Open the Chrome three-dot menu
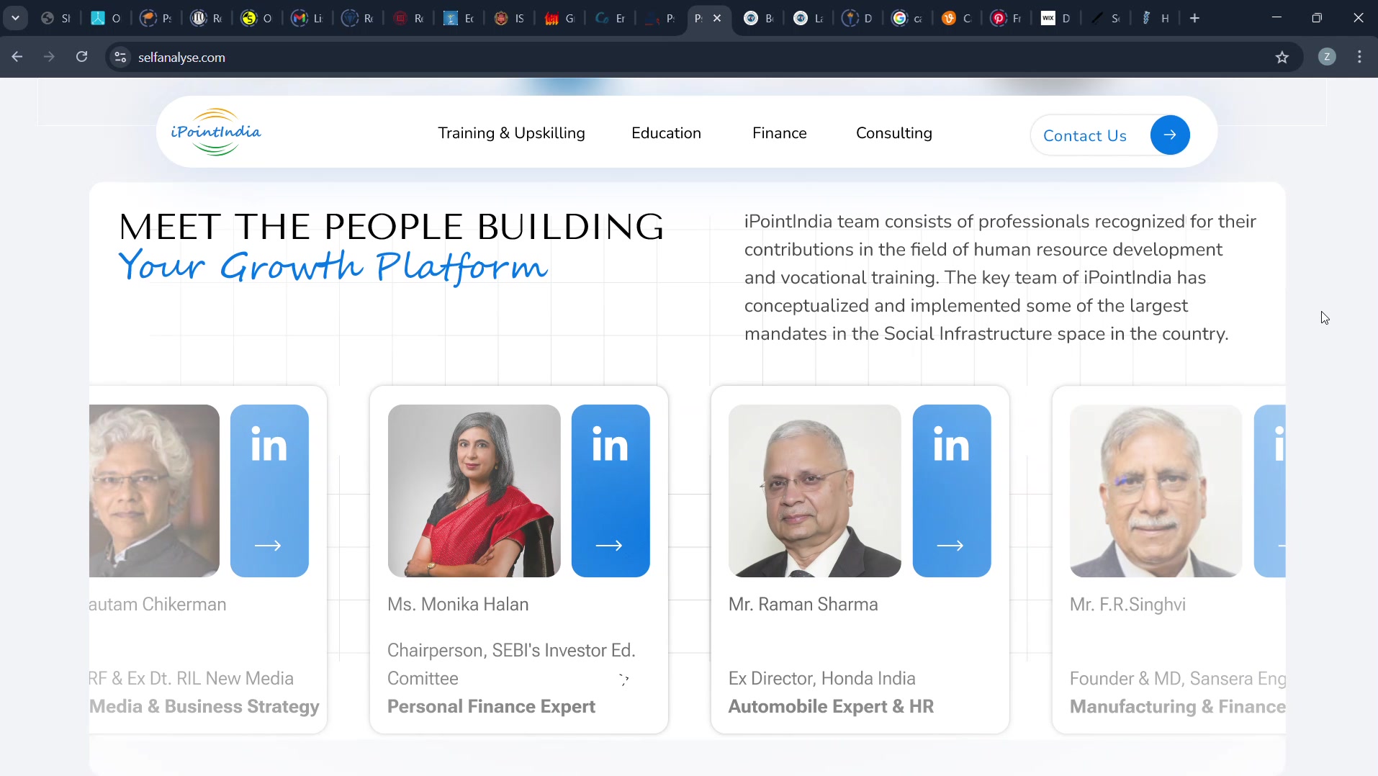 (x=1359, y=57)
